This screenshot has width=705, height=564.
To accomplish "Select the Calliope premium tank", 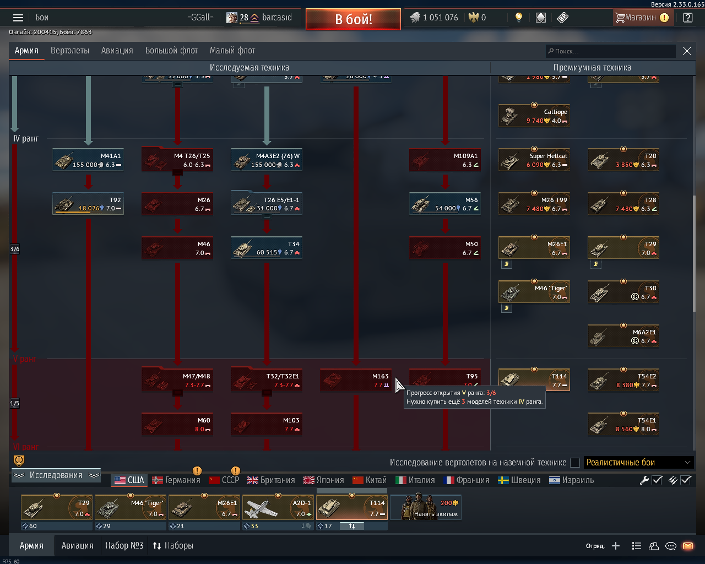I will pos(534,116).
